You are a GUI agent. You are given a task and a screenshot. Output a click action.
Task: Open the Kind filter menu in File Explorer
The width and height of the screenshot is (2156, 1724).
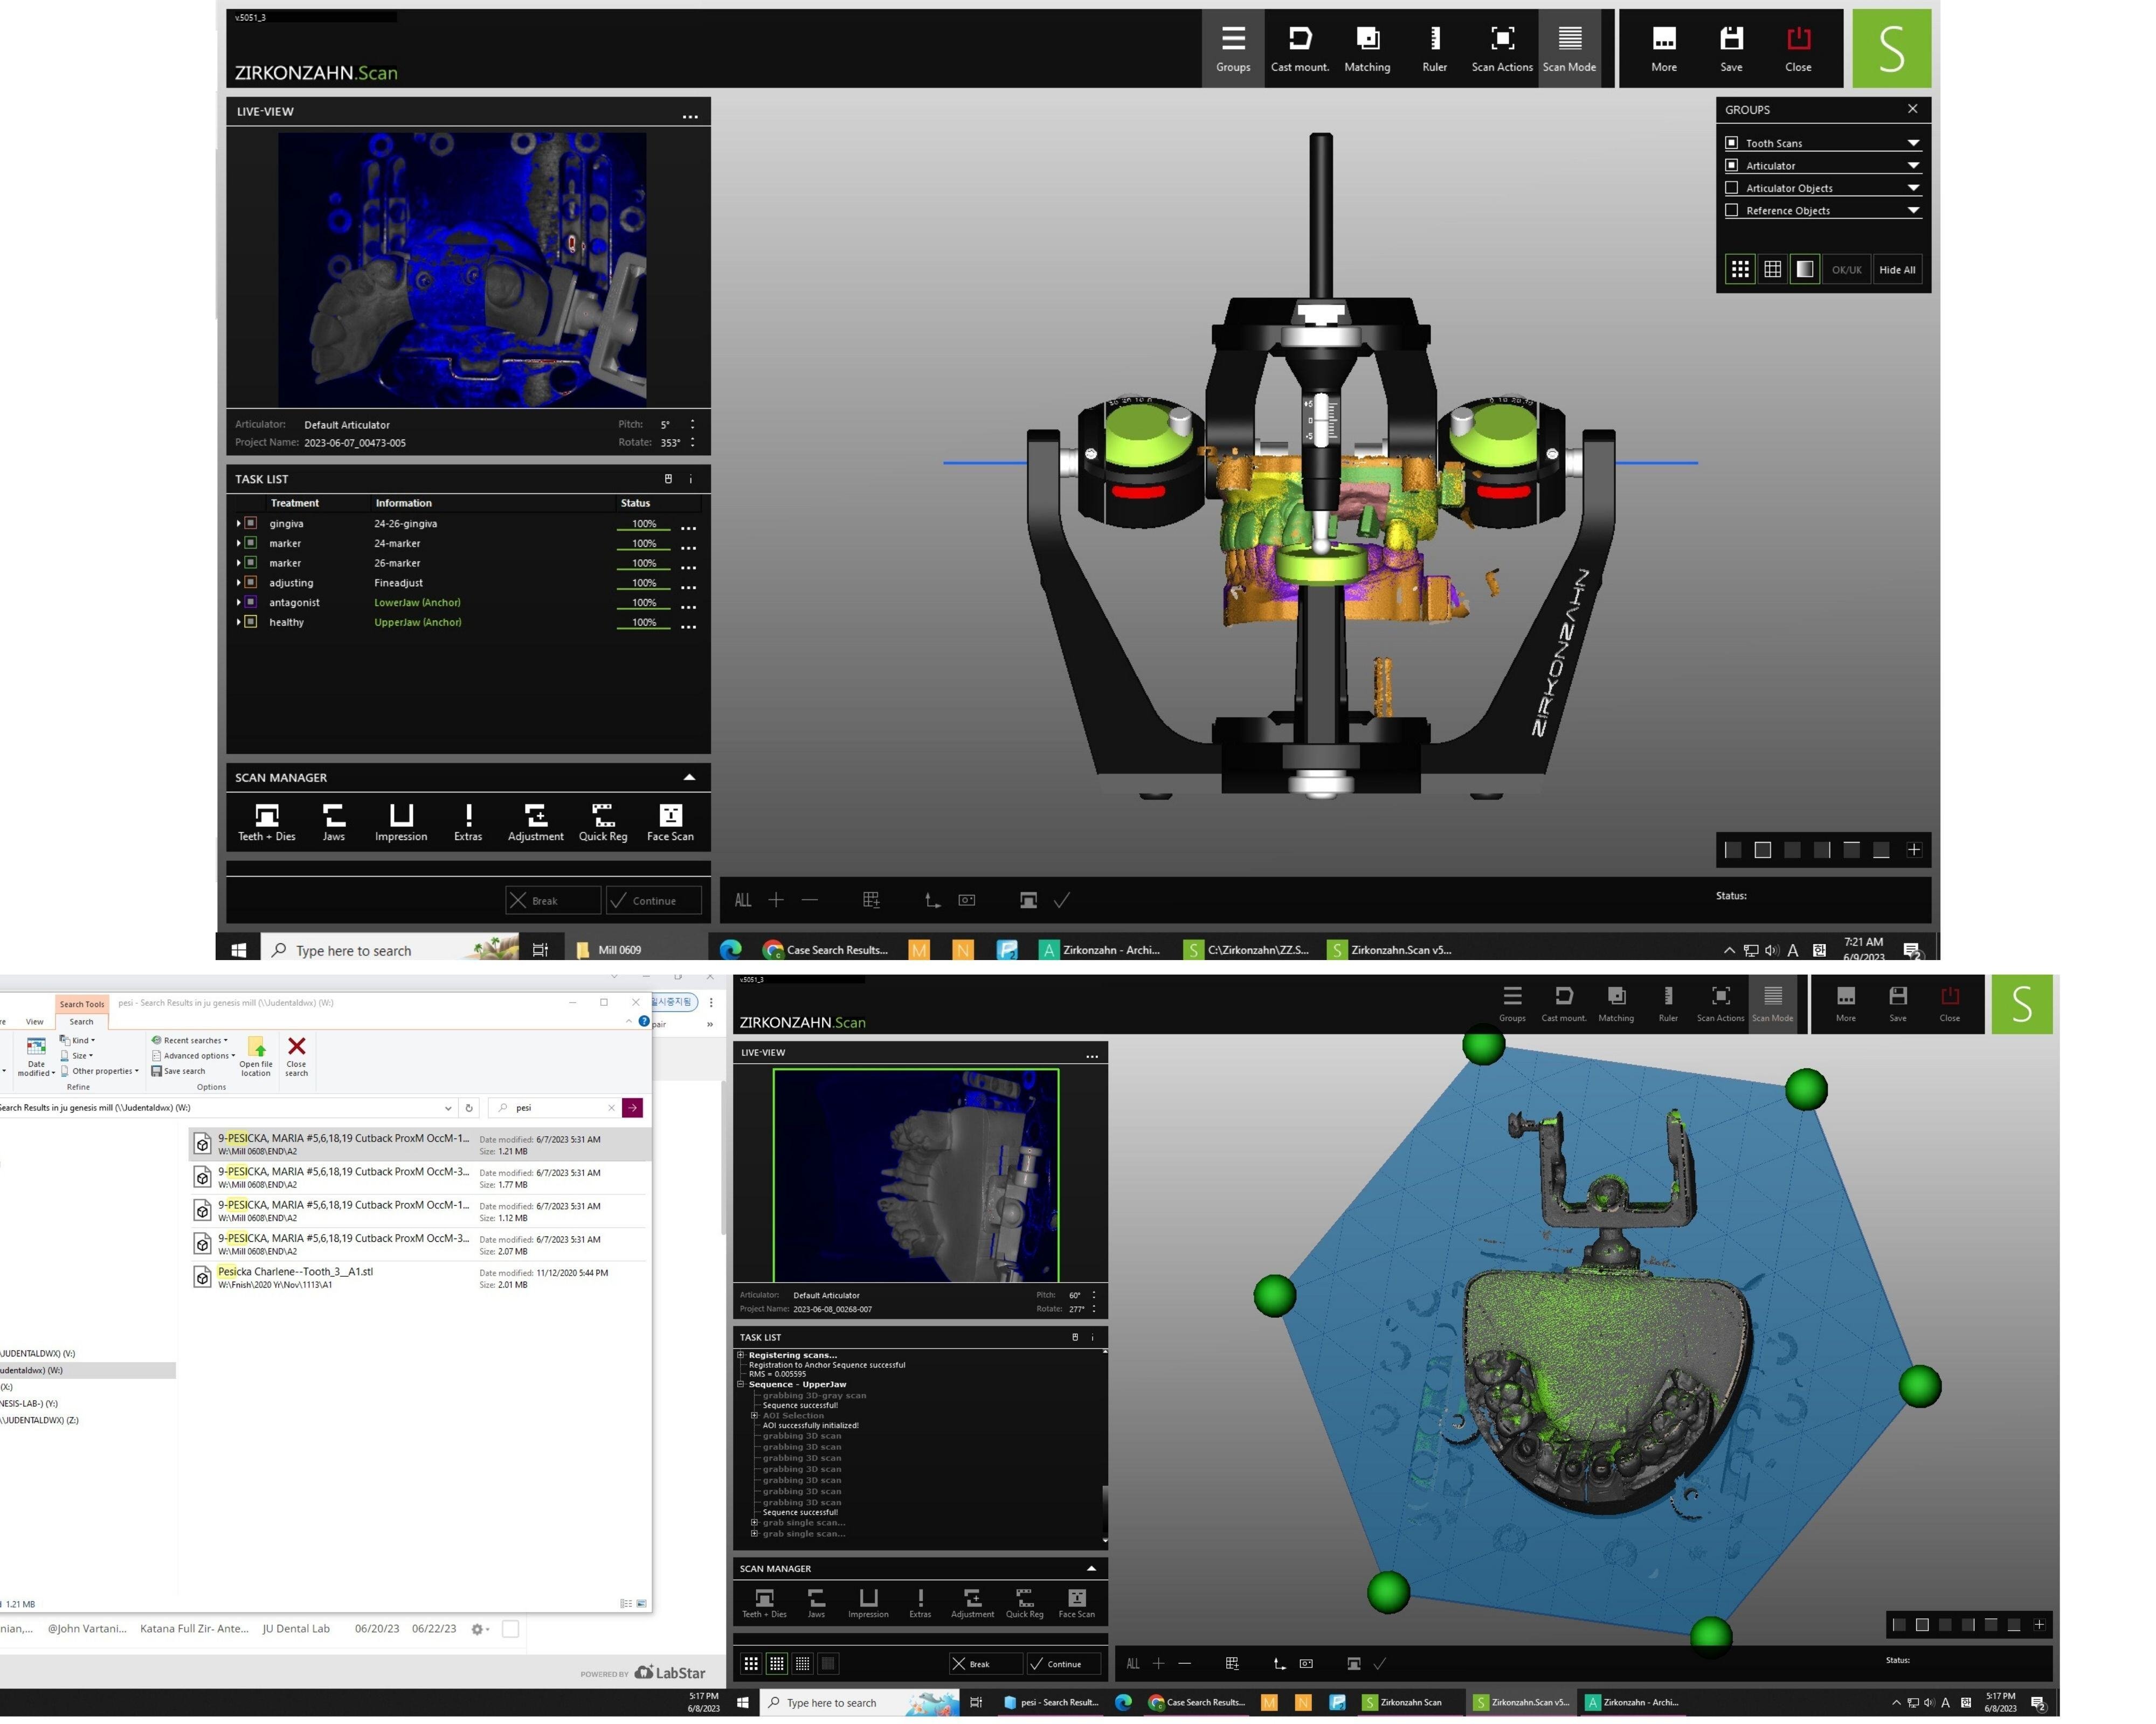point(78,1040)
